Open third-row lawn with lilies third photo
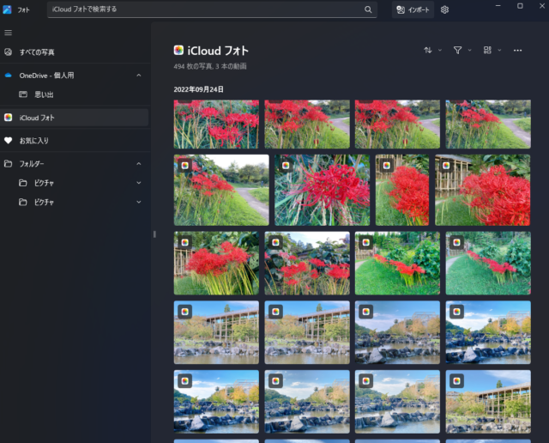Image resolution: width=549 pixels, height=443 pixels. click(x=397, y=263)
